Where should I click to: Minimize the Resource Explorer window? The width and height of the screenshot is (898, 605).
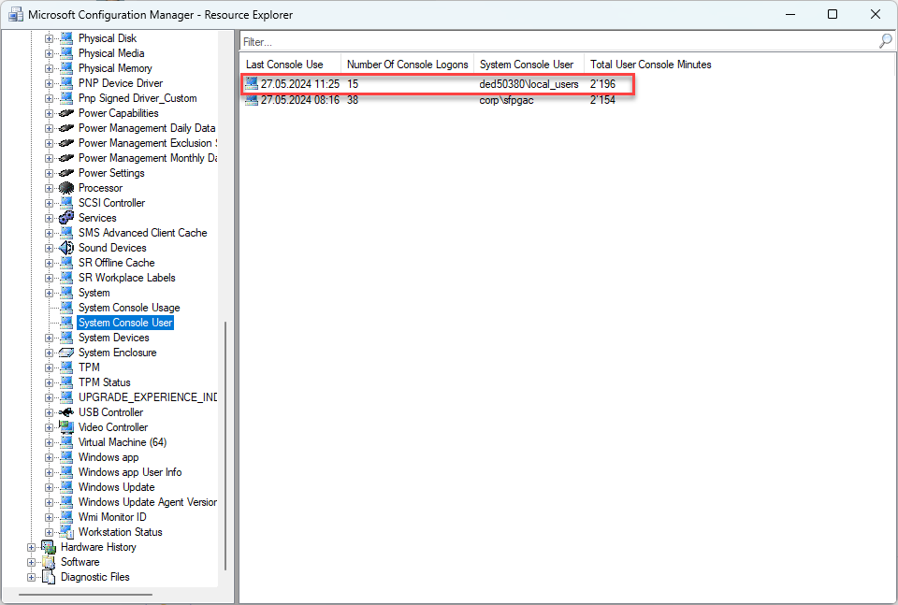791,14
